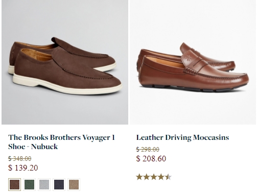
Task: Click the first star of the moccasins rating
Action: tap(139, 177)
